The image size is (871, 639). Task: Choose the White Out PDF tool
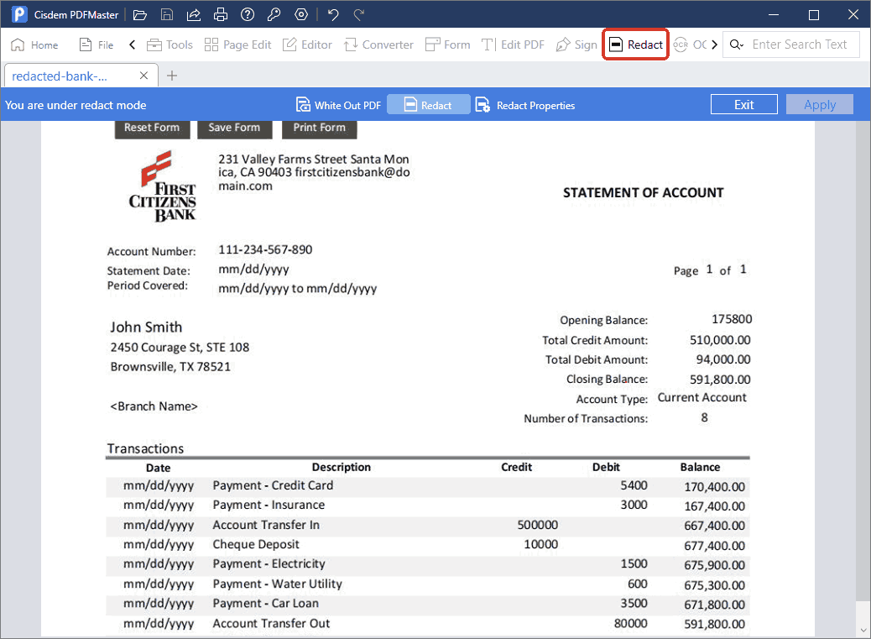point(338,105)
